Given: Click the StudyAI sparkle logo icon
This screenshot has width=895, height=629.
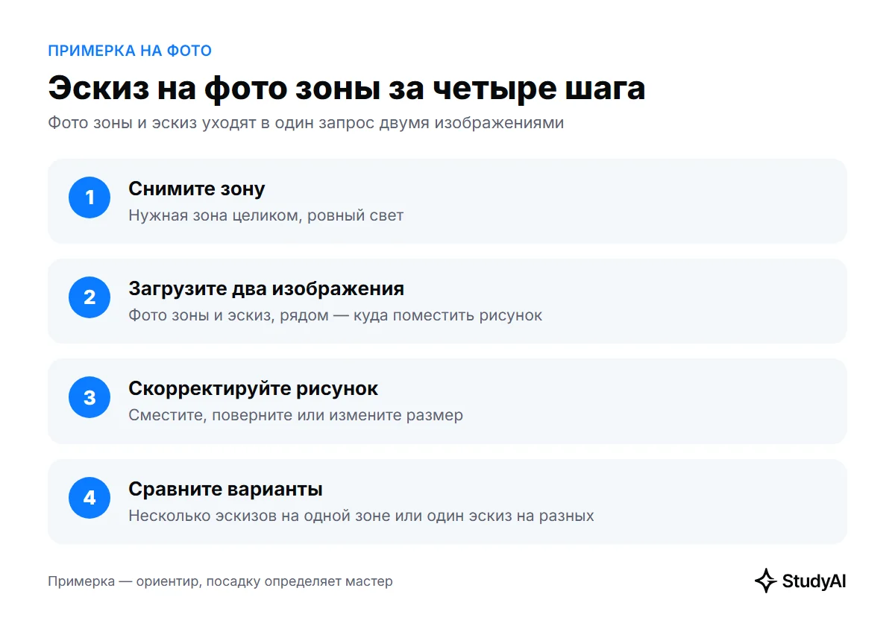Looking at the screenshot, I should point(766,581).
